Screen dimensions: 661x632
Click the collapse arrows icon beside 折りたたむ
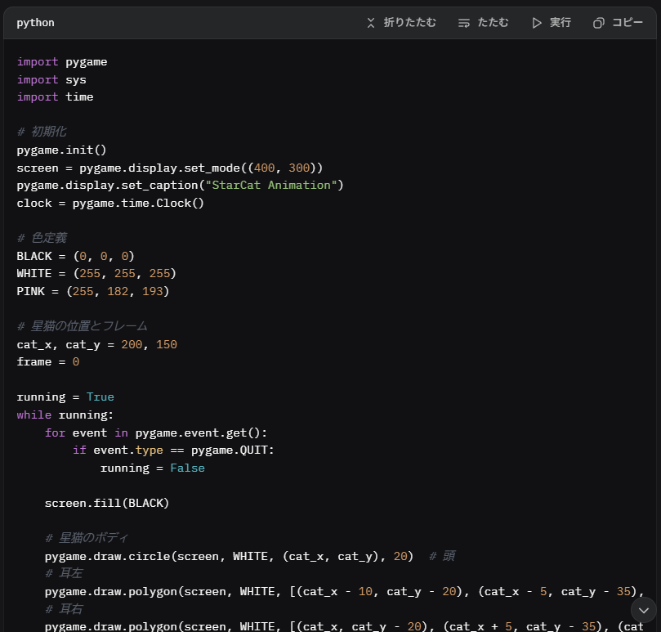tap(371, 23)
